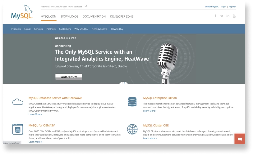The image size is (253, 155).
Task: Open MySQL's Facebook page icon
Action: [215, 16]
